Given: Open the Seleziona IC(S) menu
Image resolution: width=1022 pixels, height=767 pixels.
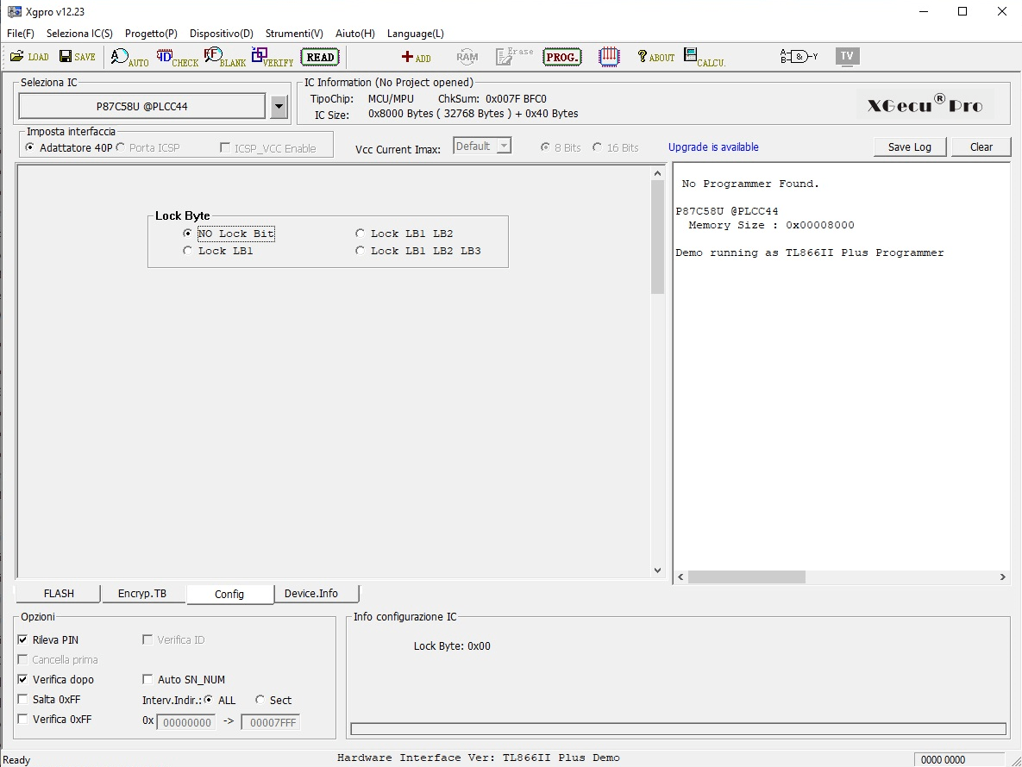Looking at the screenshot, I should click(x=79, y=34).
